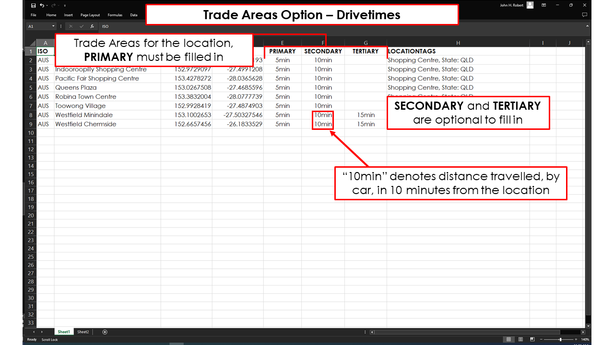This screenshot has width=614, height=345.
Task: Select column G header
Action: [x=366, y=43]
